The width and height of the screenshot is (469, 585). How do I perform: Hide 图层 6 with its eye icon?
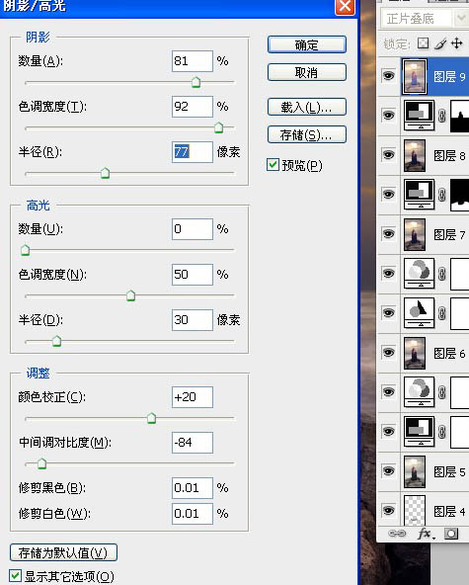pyautogui.click(x=388, y=353)
